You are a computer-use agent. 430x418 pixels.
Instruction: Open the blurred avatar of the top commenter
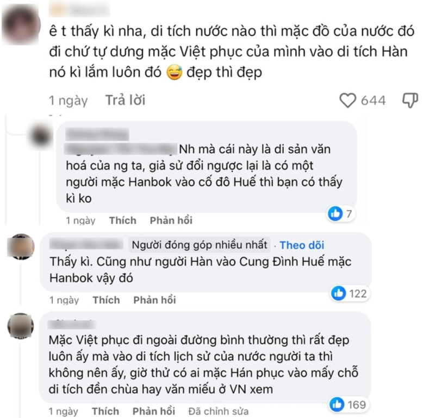click(x=21, y=25)
